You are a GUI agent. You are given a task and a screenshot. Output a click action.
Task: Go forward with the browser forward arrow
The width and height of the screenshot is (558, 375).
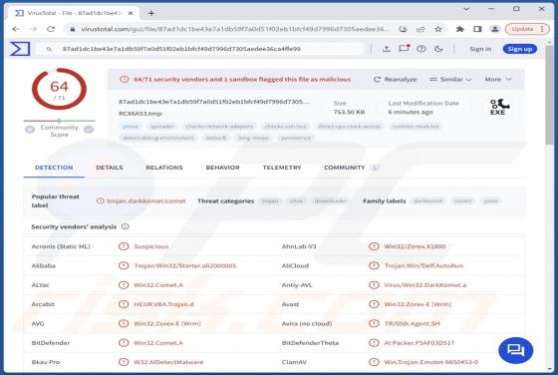click(x=33, y=29)
